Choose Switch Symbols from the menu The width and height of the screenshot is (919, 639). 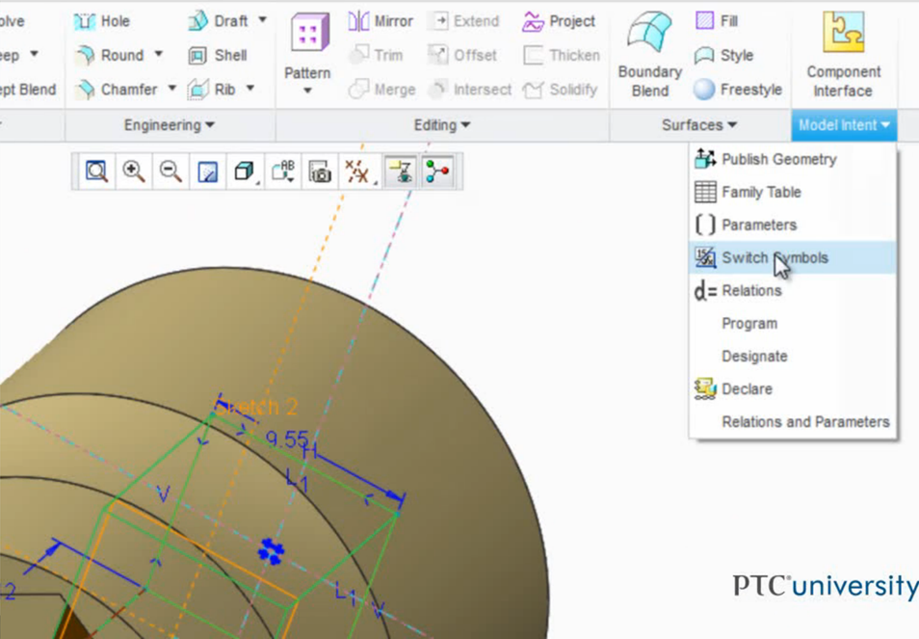pos(793,258)
